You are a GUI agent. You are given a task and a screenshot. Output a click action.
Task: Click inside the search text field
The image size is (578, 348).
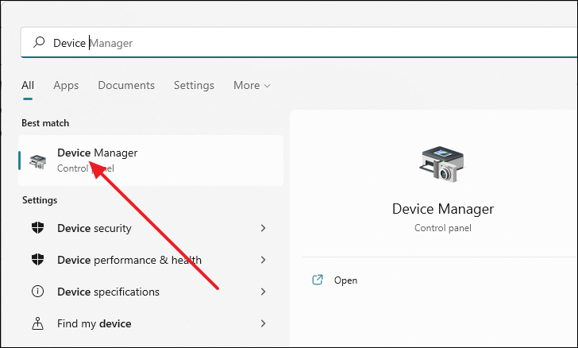coord(314,43)
